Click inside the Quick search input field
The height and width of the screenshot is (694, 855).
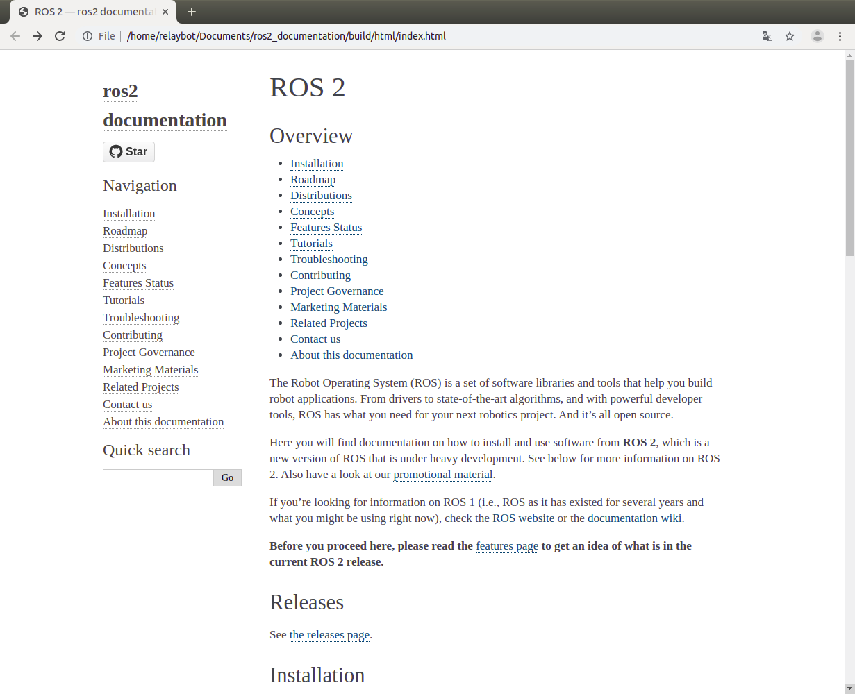point(158,477)
